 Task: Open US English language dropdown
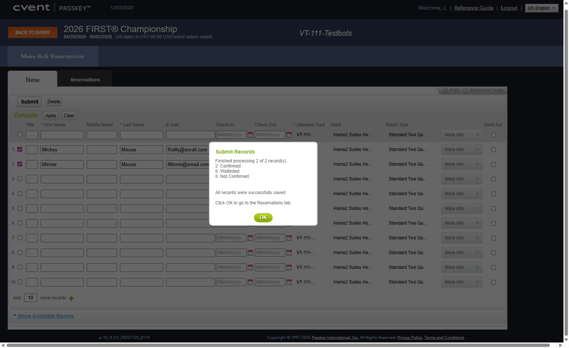pos(542,8)
